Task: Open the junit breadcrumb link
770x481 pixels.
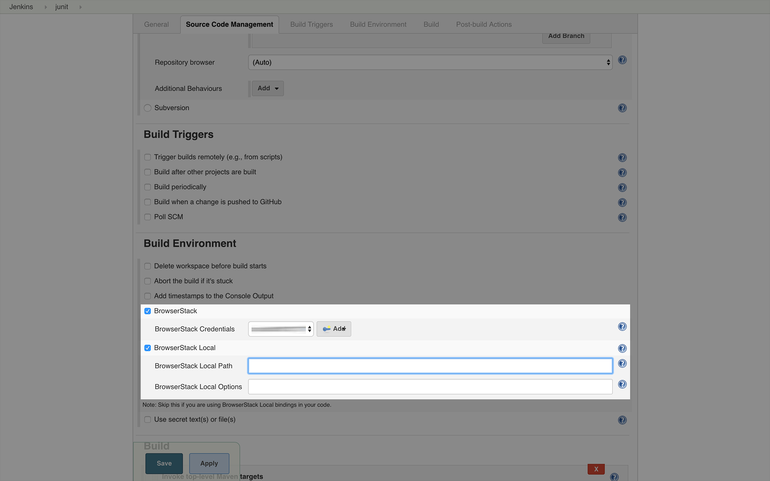Action: (x=62, y=7)
